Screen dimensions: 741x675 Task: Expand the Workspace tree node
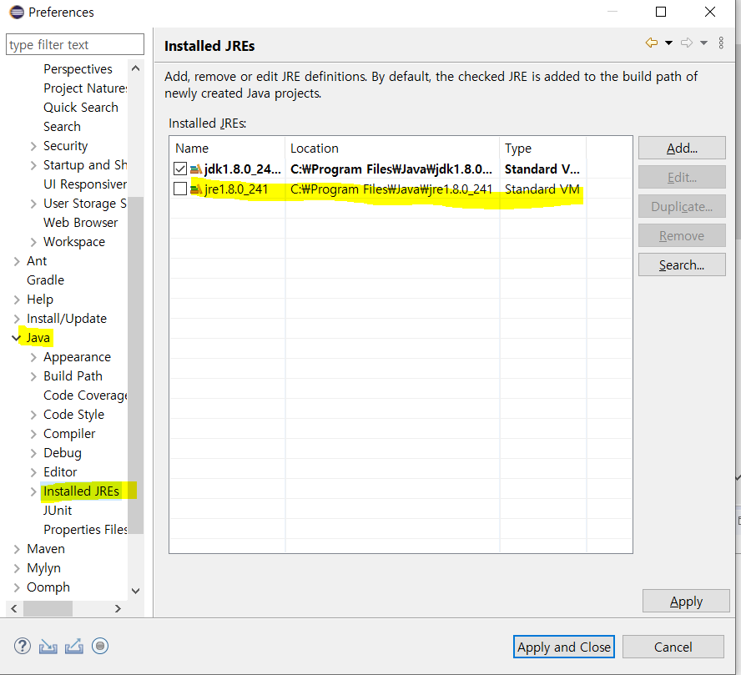tap(33, 242)
